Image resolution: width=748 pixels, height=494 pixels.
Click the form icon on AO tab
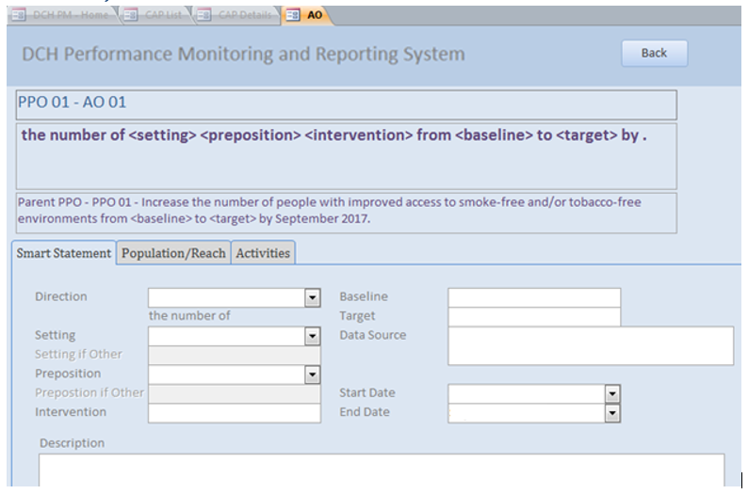(x=293, y=14)
